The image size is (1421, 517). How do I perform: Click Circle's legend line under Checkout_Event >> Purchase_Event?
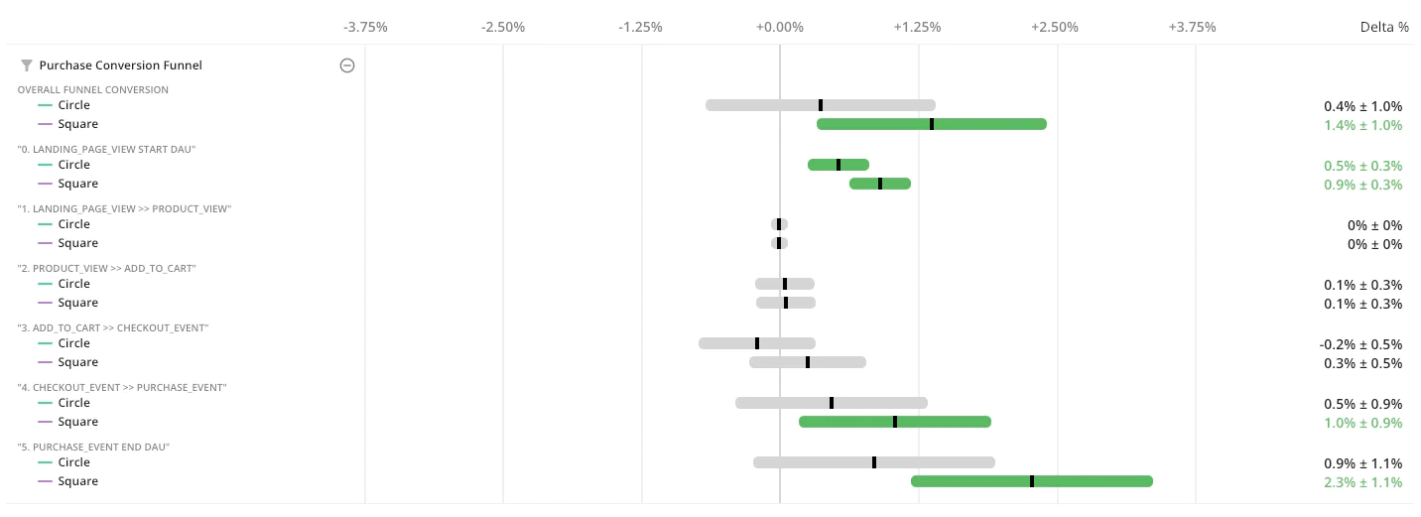45,403
